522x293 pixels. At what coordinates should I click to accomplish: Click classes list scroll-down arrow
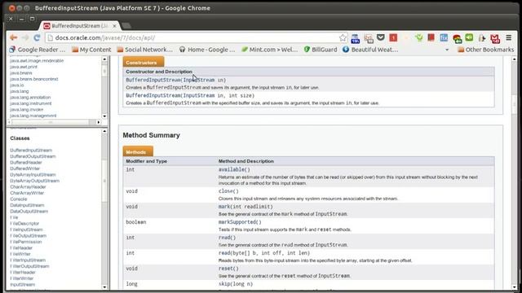coord(104,287)
